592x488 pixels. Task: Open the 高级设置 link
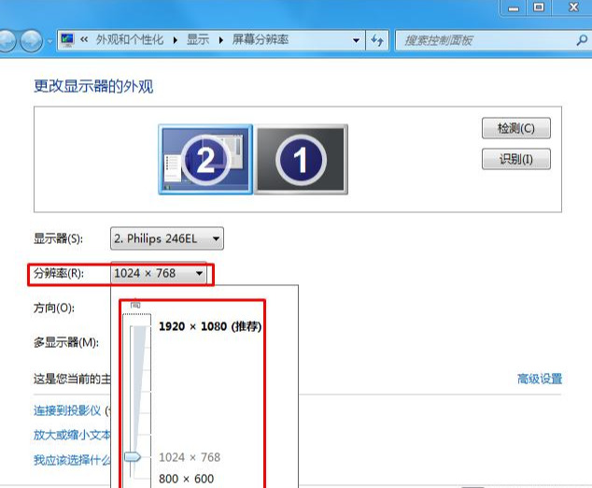pos(540,379)
